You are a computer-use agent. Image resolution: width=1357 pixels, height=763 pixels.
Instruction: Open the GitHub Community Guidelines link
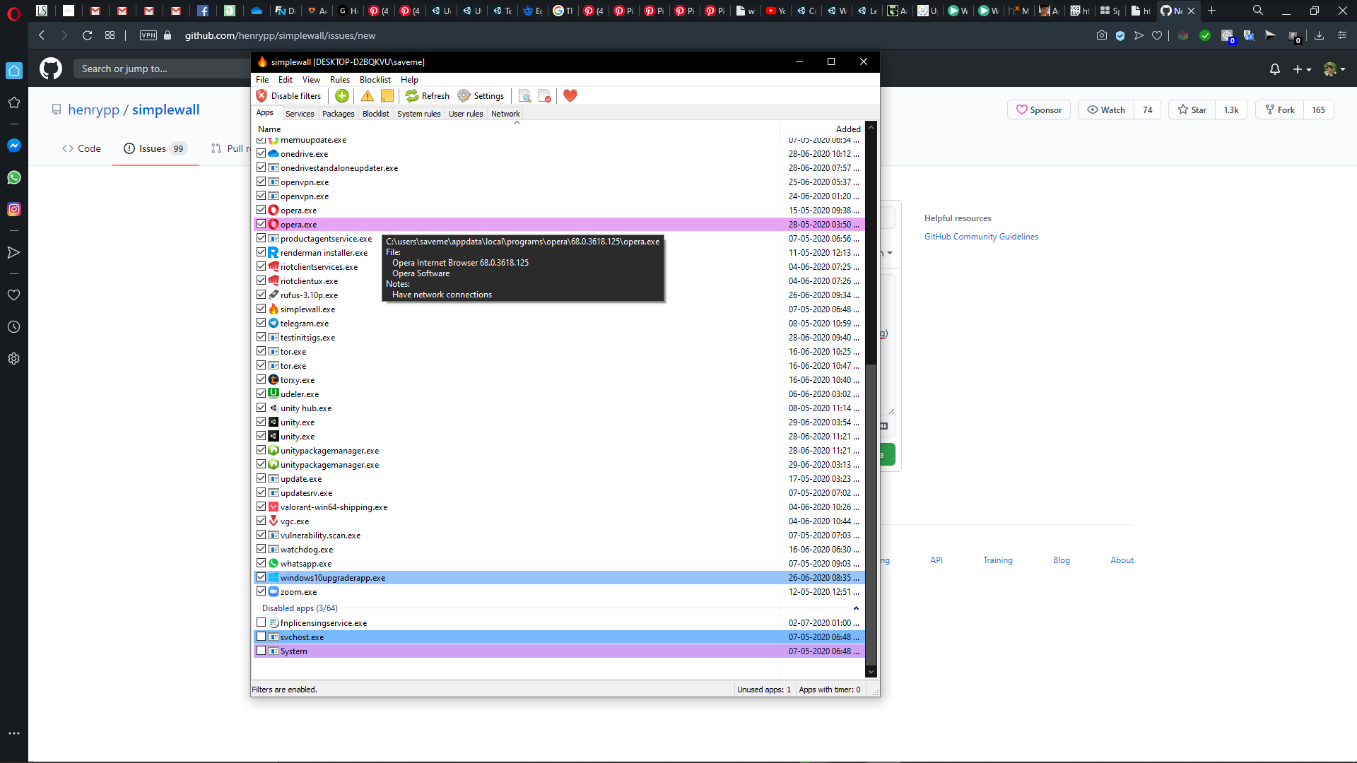coord(981,237)
